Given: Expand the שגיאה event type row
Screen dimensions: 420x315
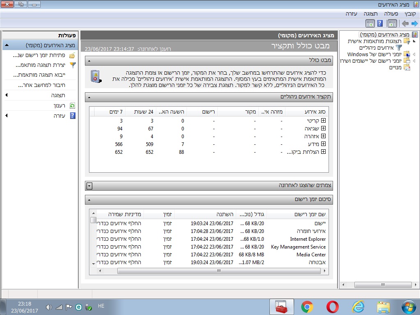Looking at the screenshot, I should (323, 128).
